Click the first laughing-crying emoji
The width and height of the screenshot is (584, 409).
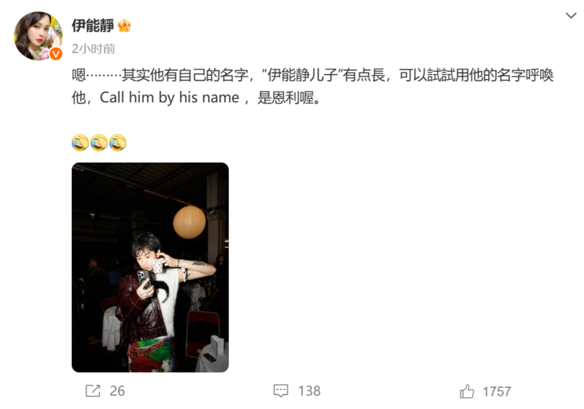coord(80,142)
